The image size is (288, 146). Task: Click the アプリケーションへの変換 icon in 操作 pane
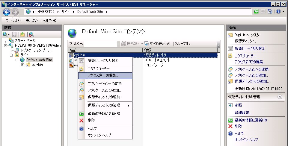[x=230, y=69]
